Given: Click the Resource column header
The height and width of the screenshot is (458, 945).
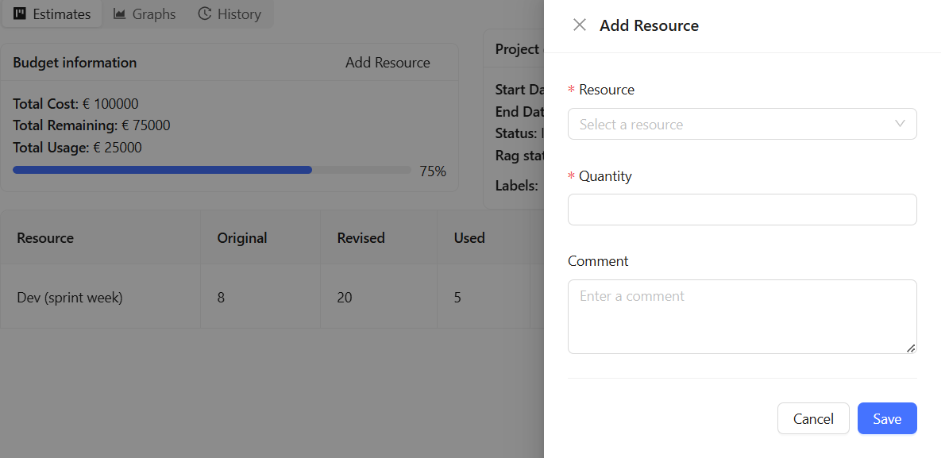Looking at the screenshot, I should click(x=45, y=238).
